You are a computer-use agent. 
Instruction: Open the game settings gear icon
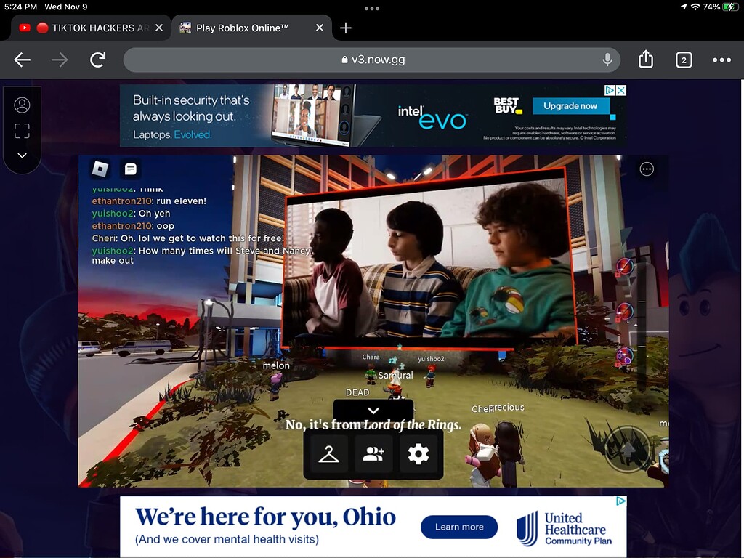pos(420,454)
